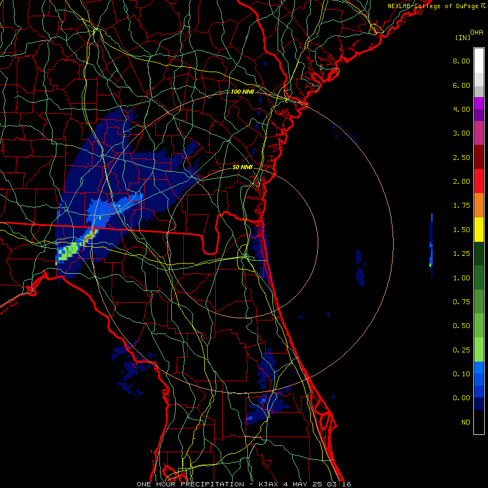Click the 1.00 legend value
This screenshot has width=488, height=488.
point(461,278)
